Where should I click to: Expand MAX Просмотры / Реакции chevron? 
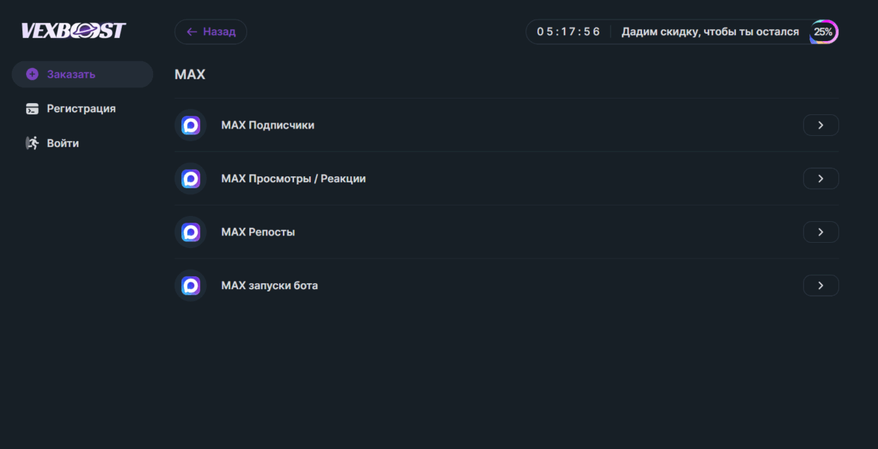tap(821, 179)
